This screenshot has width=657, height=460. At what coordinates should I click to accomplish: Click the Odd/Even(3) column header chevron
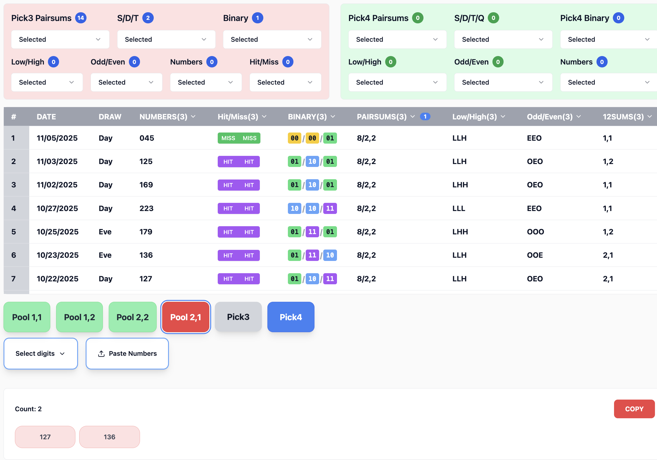579,117
